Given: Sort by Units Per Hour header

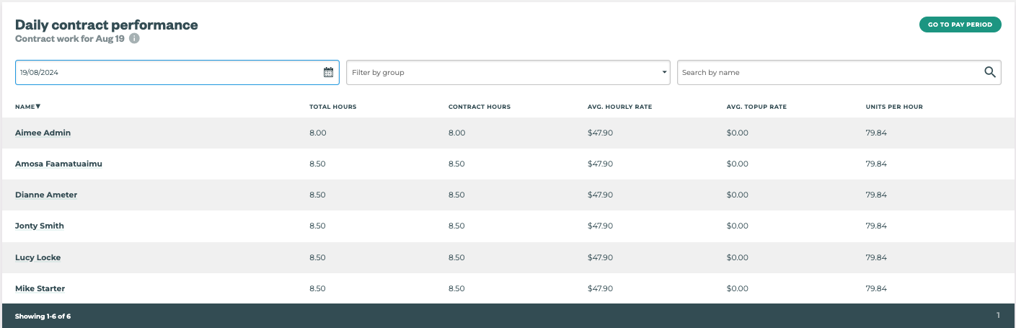Looking at the screenshot, I should pos(893,107).
